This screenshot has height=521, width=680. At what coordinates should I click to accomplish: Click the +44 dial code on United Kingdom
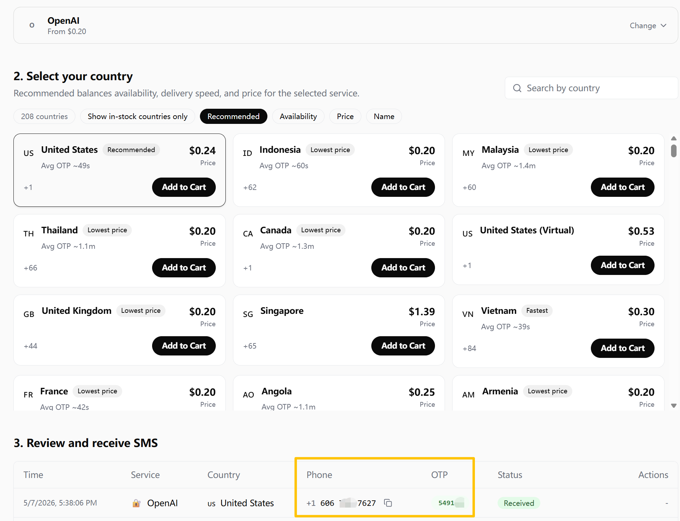[31, 346]
